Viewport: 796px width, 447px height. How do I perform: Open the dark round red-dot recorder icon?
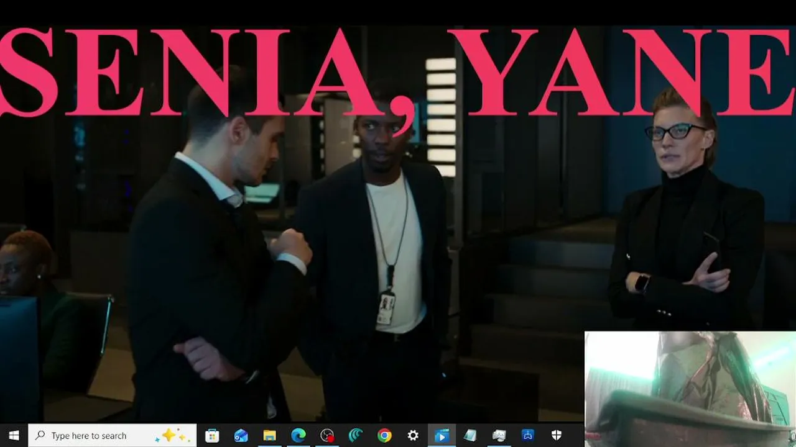(x=327, y=435)
